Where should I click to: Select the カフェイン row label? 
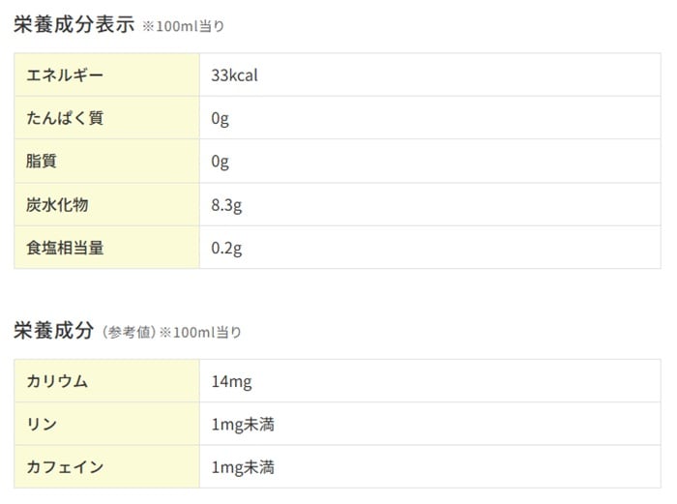point(65,467)
